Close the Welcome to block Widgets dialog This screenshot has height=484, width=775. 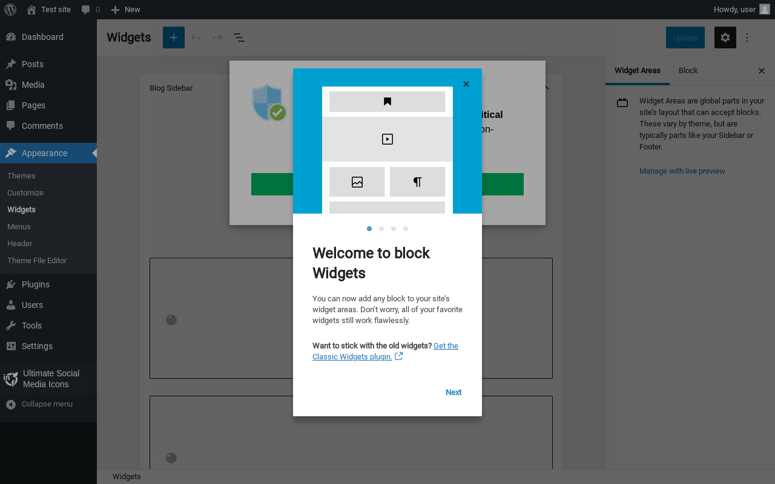pyautogui.click(x=466, y=84)
